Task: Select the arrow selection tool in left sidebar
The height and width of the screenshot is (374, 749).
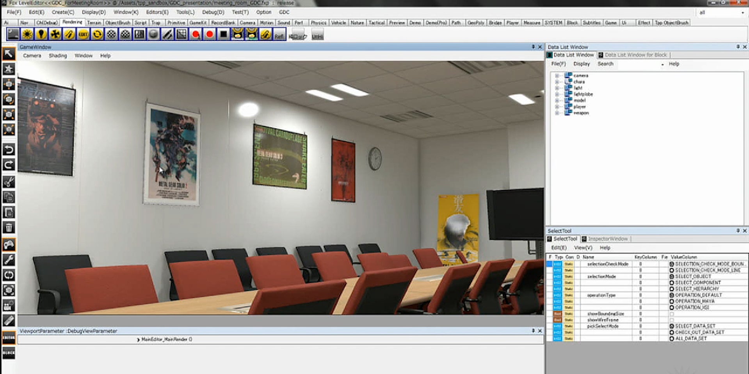Action: [x=9, y=53]
